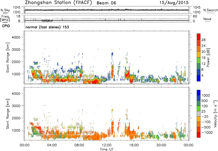The width and height of the screenshot is (218, 151).
Task: Click the 'CPID' label
Action: click(6, 26)
